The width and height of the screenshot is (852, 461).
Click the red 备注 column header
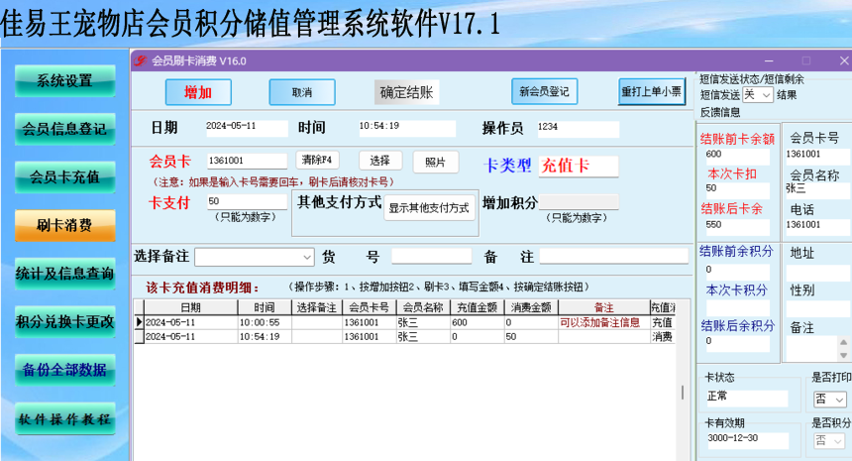pos(603,307)
